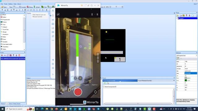This screenshot has height=111, width=198.
Task: Click the replace-font refresh icon in Fonts panel
Action: click(x=8, y=55)
